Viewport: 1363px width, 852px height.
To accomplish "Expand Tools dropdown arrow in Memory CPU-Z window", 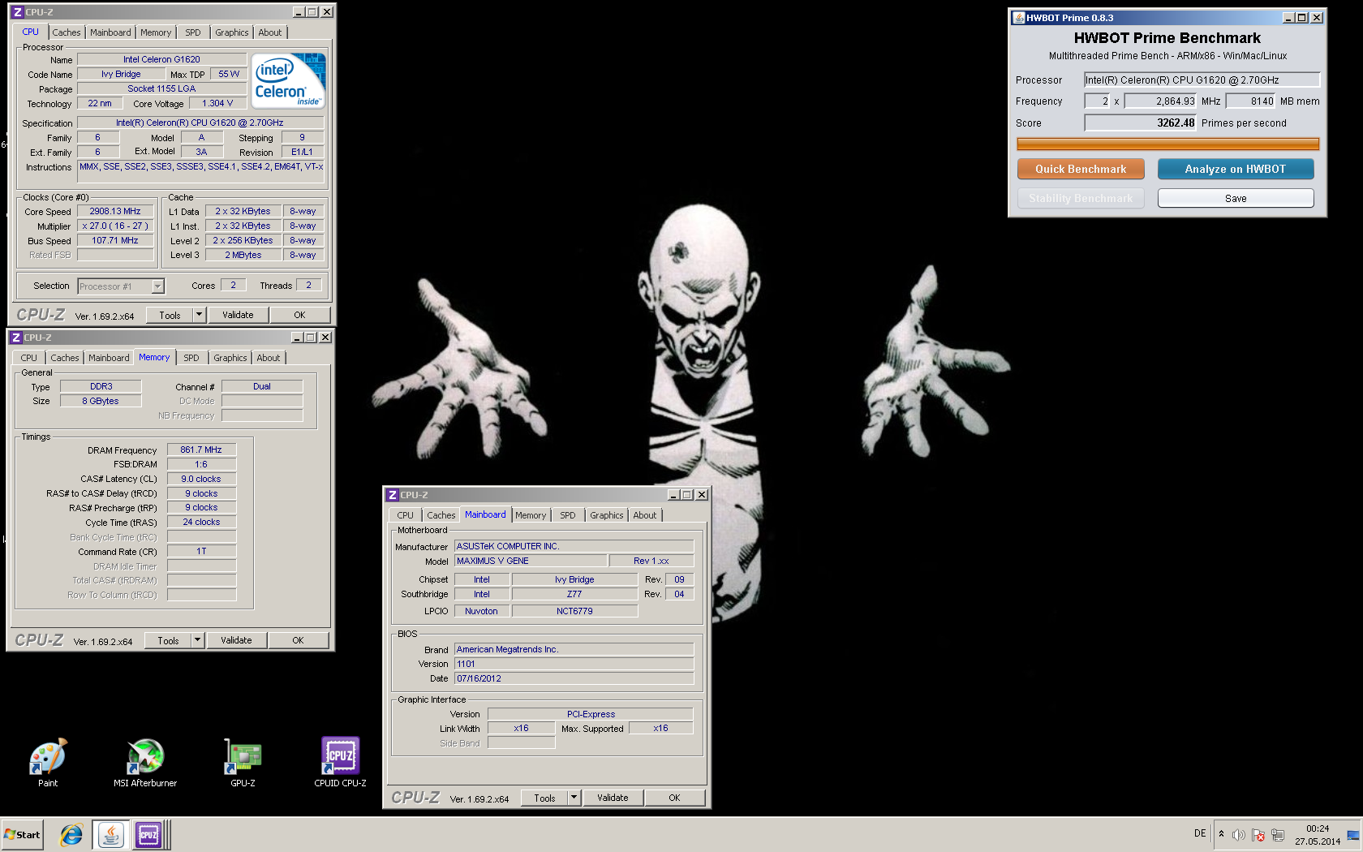I will point(198,640).
